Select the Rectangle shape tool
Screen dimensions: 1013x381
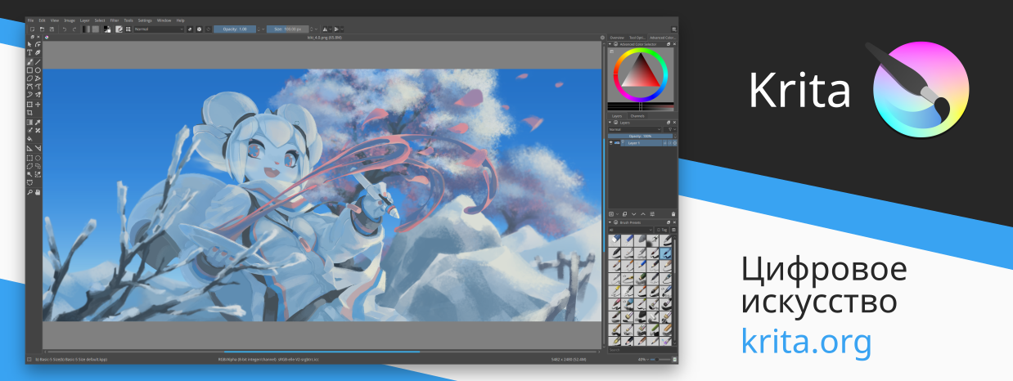[29, 70]
